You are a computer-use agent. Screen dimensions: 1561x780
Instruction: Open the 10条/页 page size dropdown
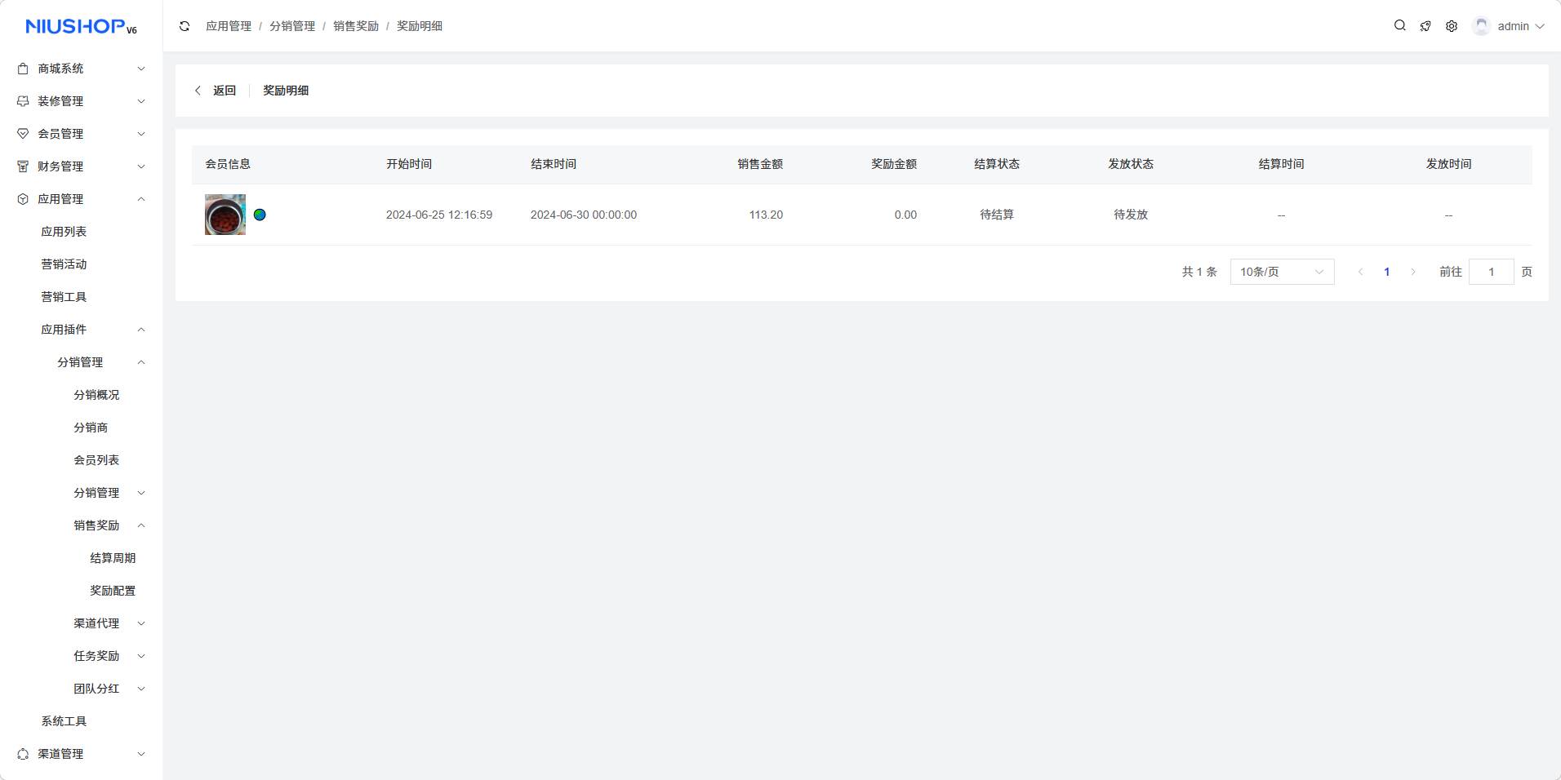1282,272
